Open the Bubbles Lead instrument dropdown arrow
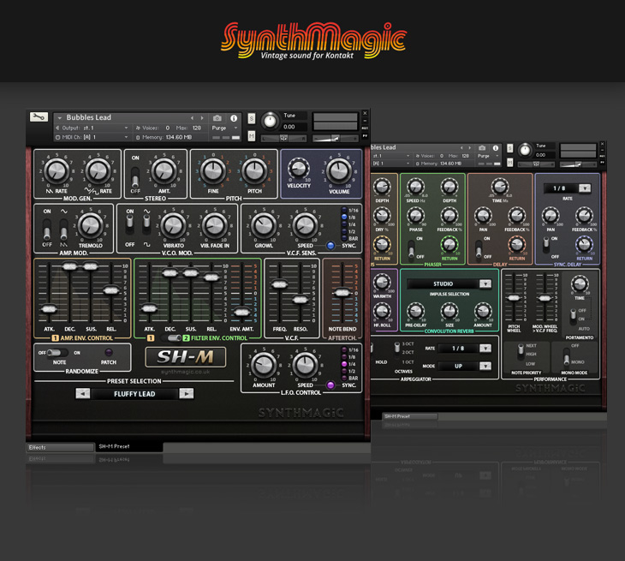The height and width of the screenshot is (561, 625). click(x=59, y=117)
